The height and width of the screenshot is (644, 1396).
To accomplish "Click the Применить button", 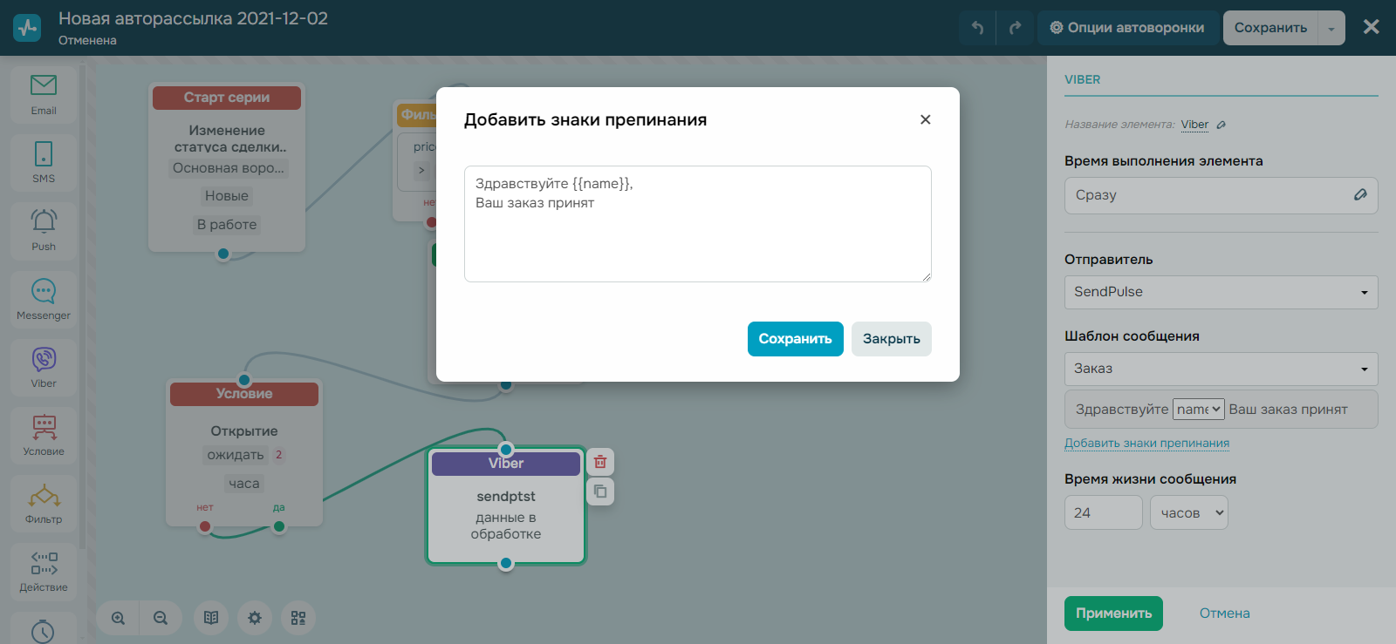I will click(1113, 613).
